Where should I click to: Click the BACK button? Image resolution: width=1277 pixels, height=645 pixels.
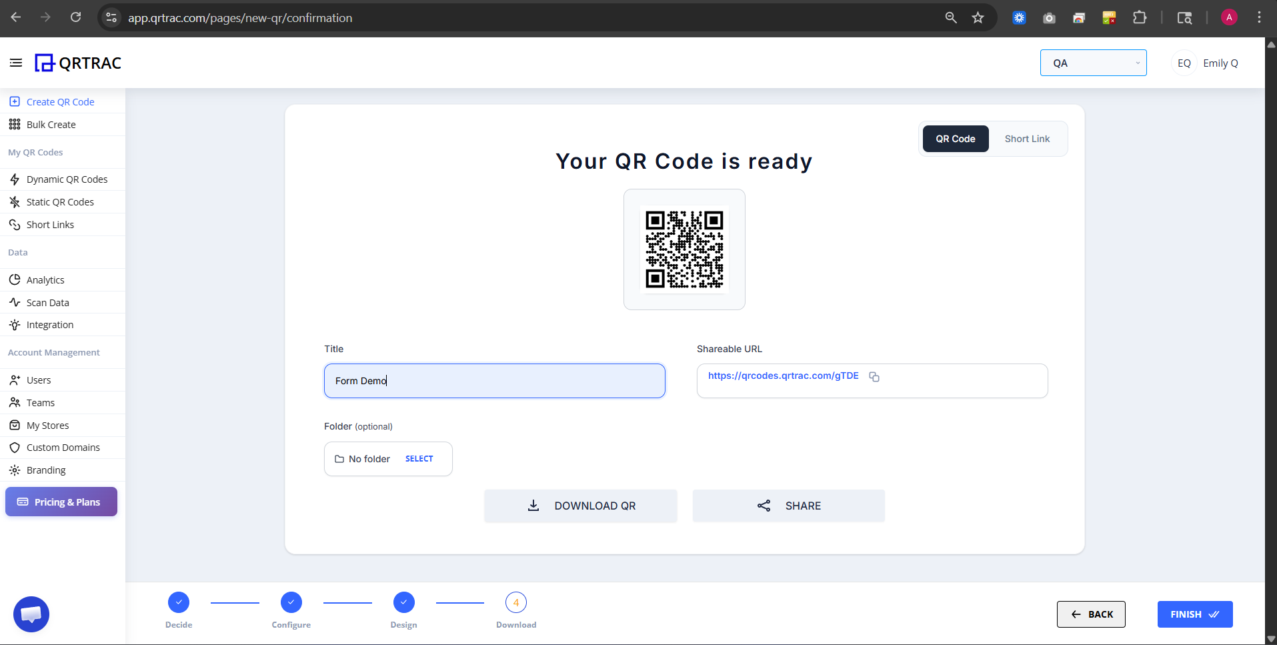pos(1091,614)
